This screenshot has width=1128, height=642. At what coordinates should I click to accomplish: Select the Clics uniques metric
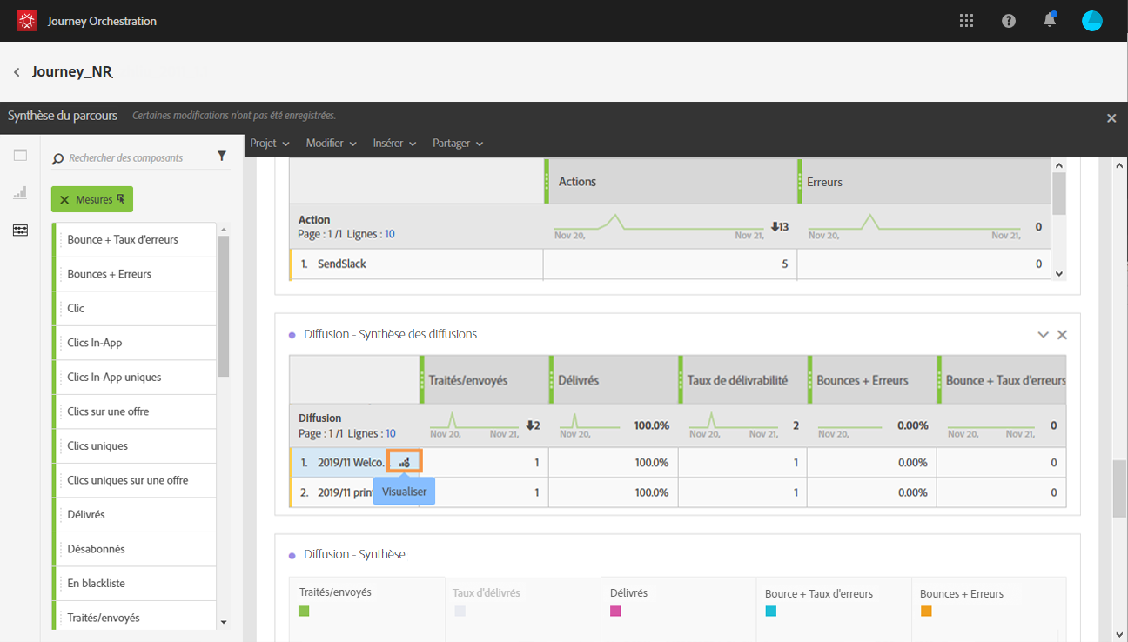pyautogui.click(x=134, y=446)
